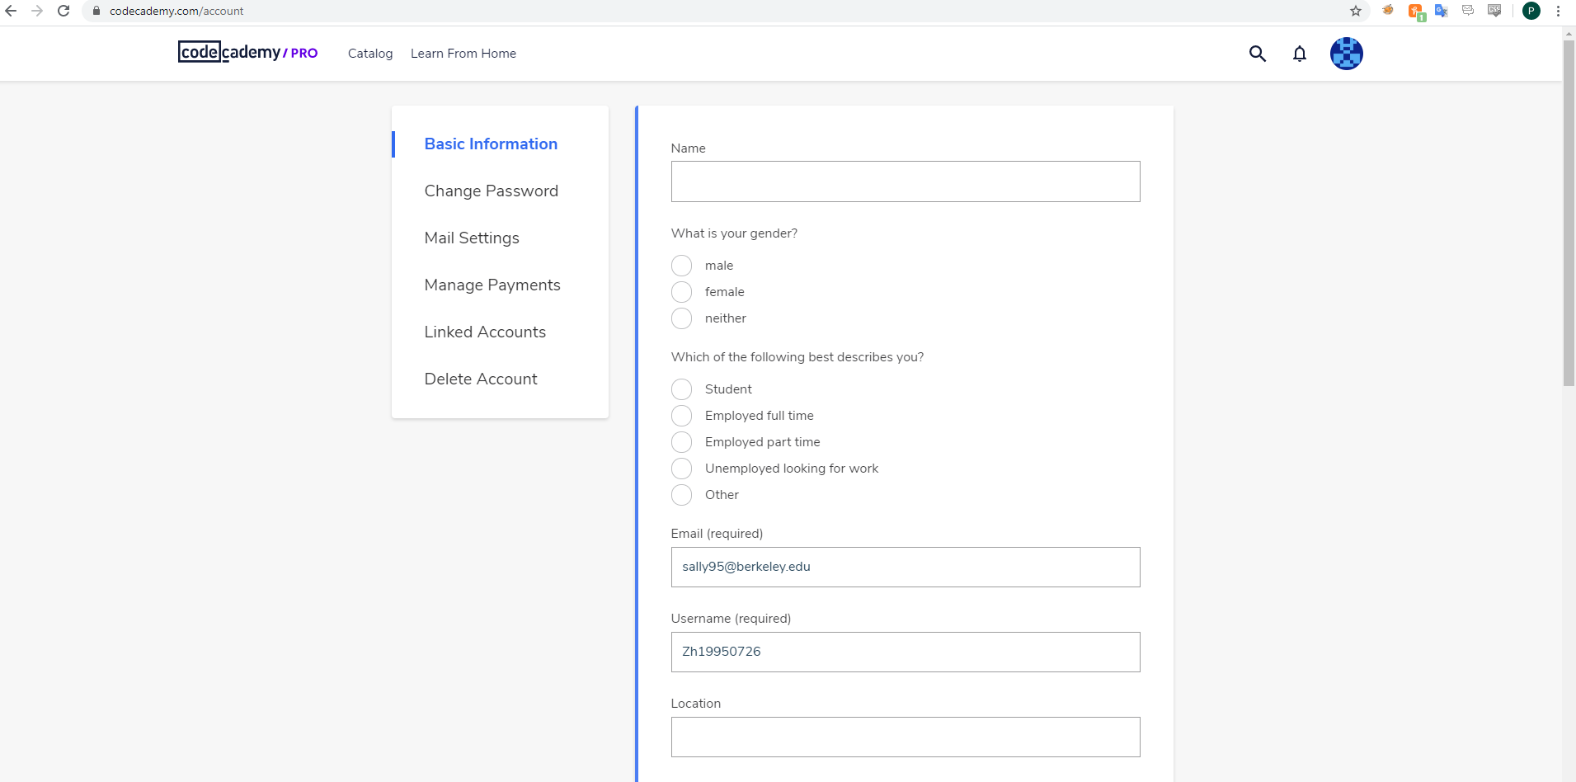Open the Google Translate extension
The width and height of the screenshot is (1576, 782).
(x=1442, y=11)
